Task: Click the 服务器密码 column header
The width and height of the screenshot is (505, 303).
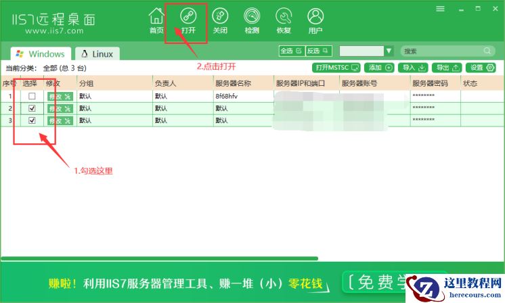Action: (435, 83)
